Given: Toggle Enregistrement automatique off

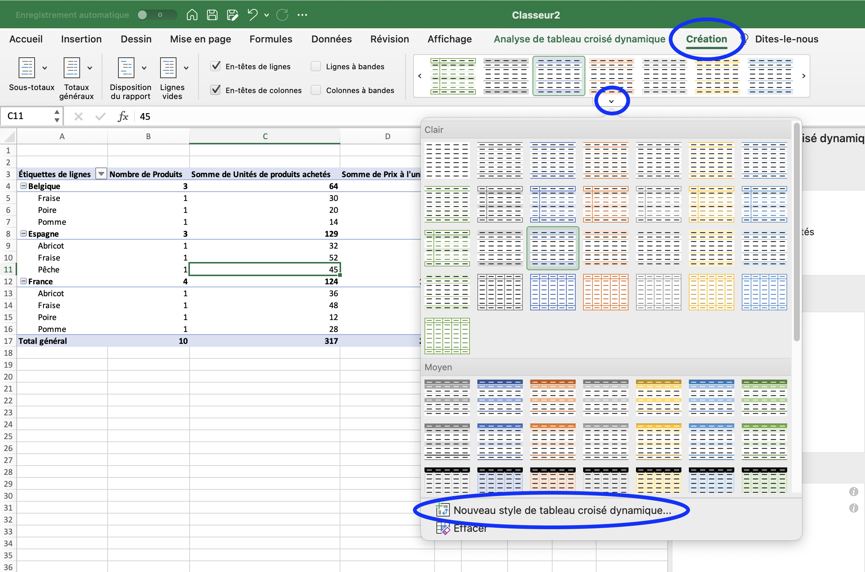Looking at the screenshot, I should 156,15.
